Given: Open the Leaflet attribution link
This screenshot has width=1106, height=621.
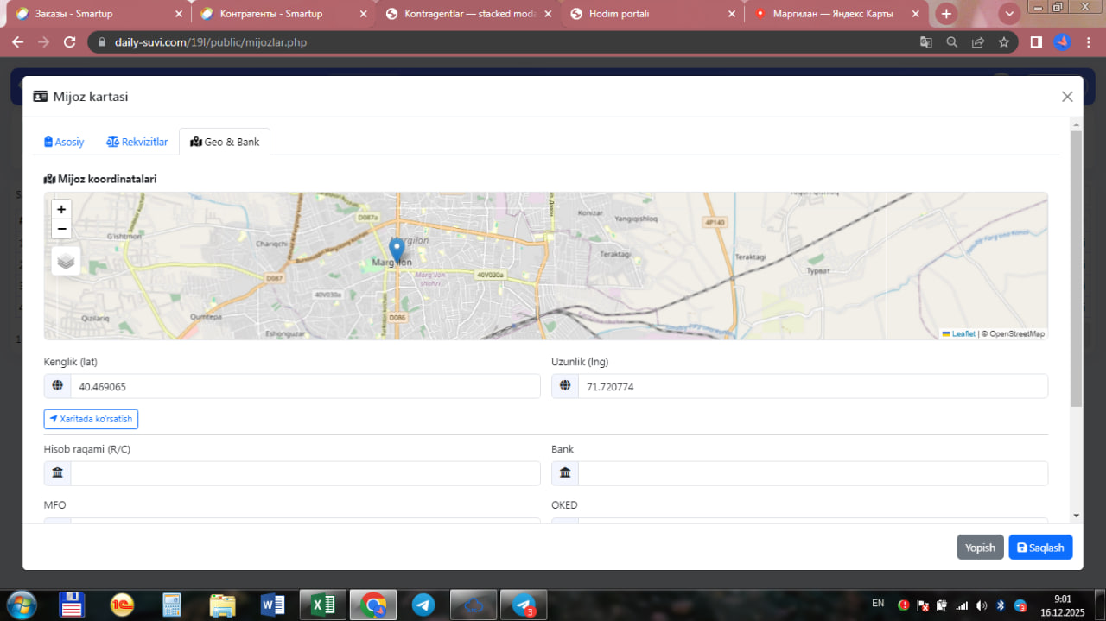Looking at the screenshot, I should [963, 333].
